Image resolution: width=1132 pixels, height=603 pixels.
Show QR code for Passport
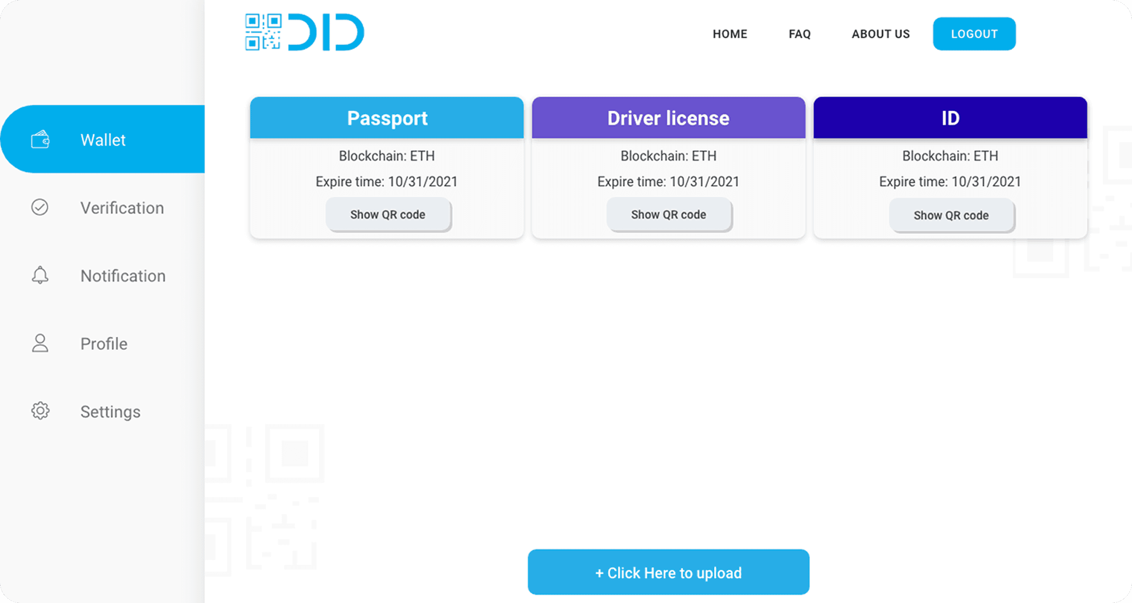(x=388, y=215)
